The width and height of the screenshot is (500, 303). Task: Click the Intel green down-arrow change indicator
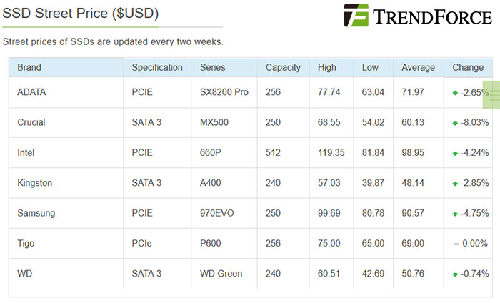coord(455,154)
